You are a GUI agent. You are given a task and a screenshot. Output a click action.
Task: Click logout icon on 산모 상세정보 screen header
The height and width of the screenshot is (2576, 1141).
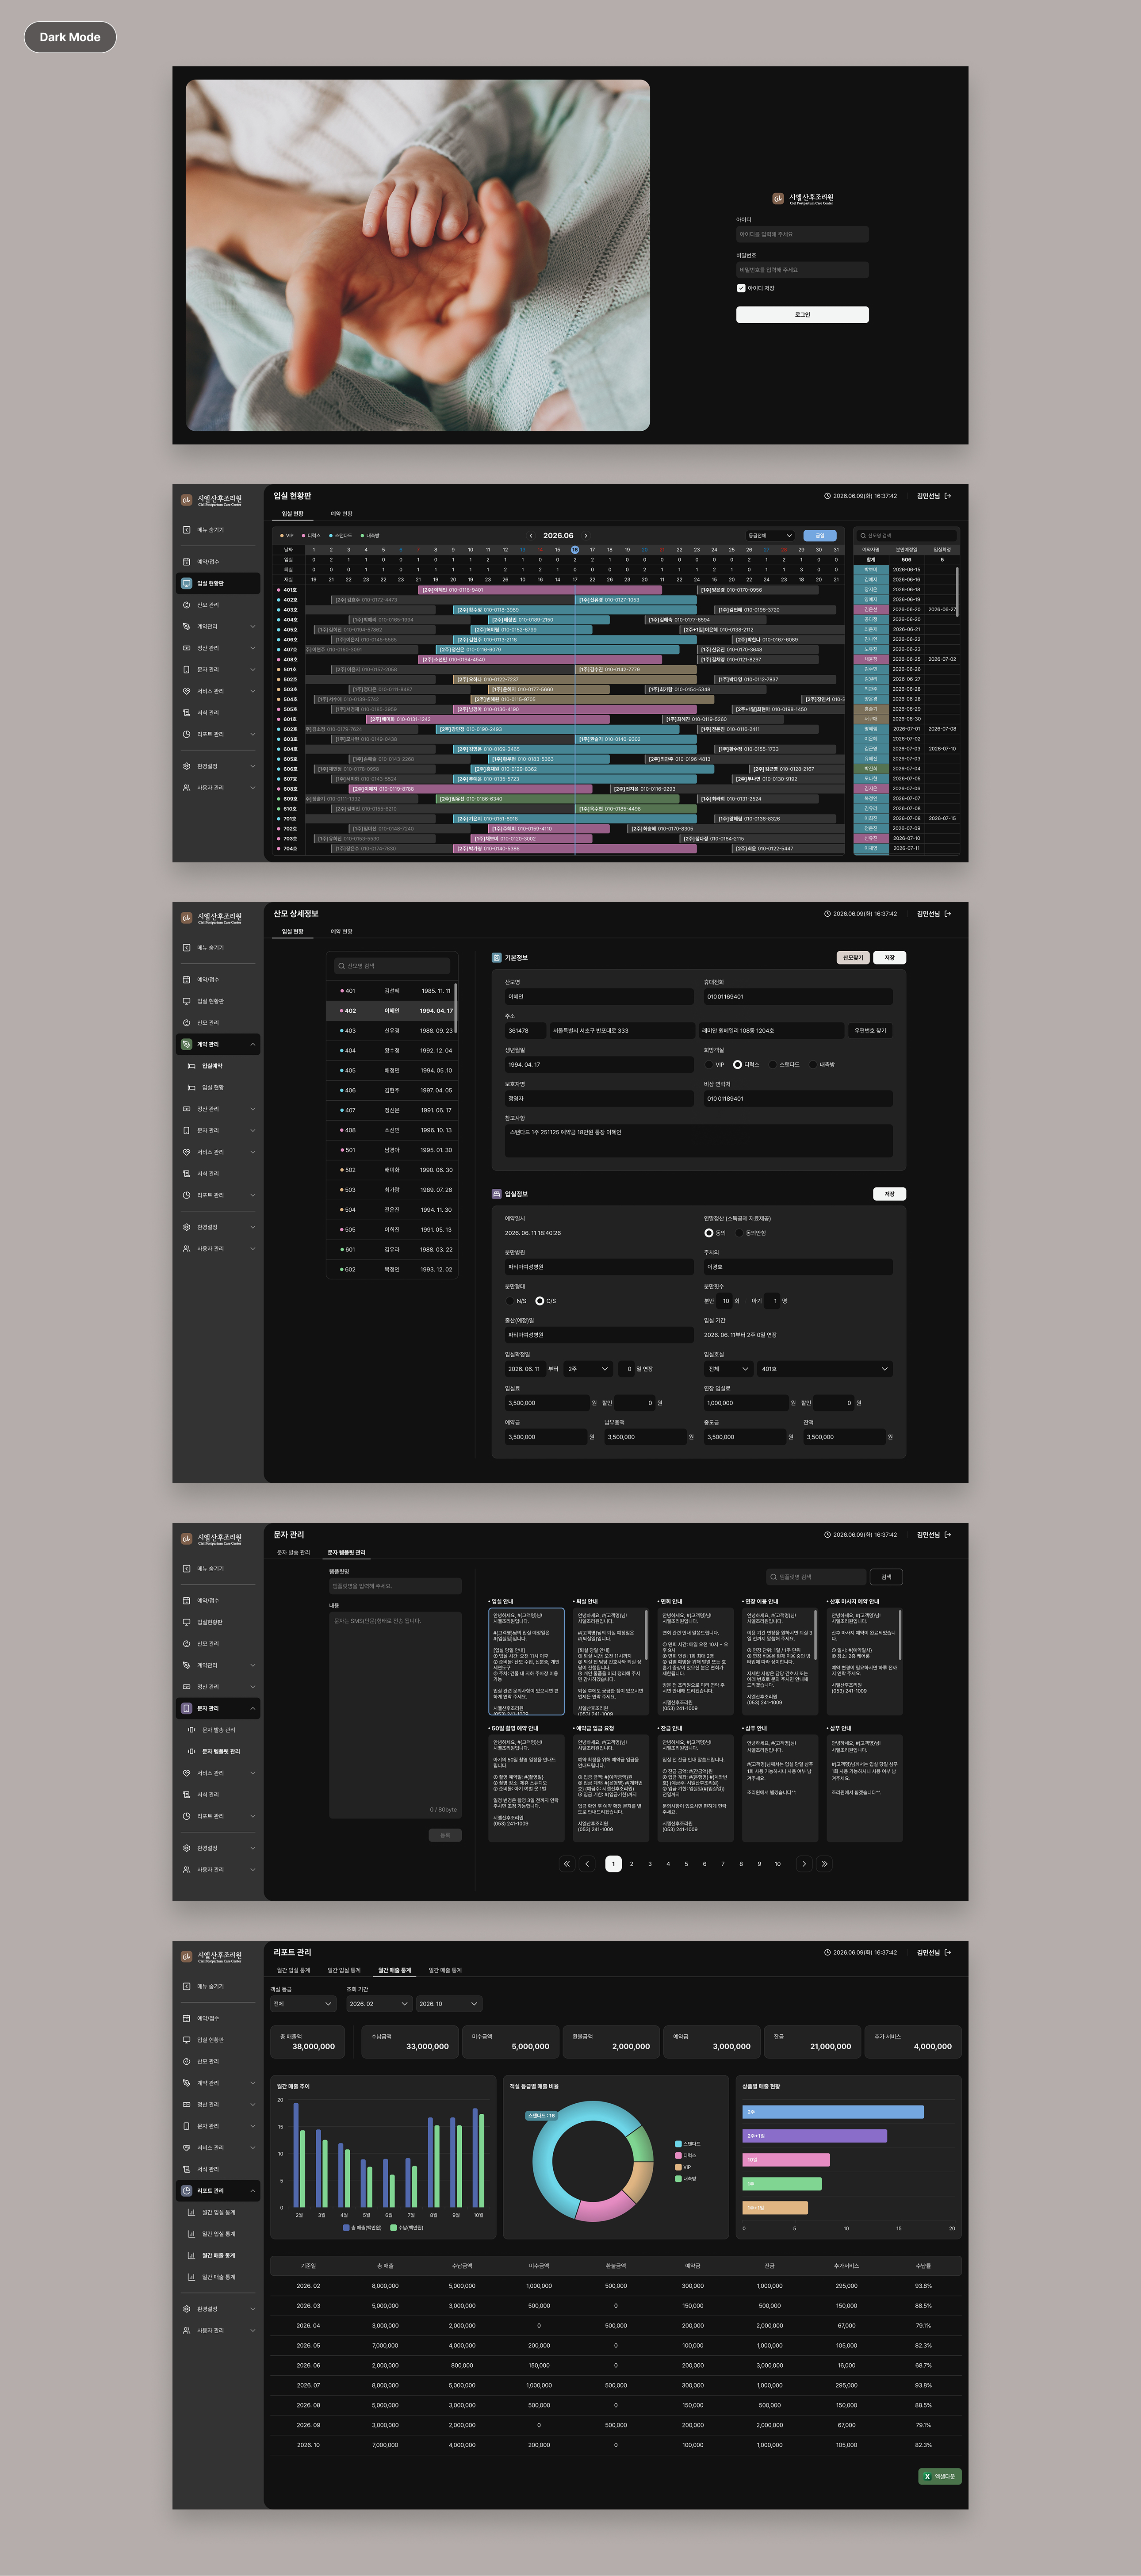[x=948, y=914]
